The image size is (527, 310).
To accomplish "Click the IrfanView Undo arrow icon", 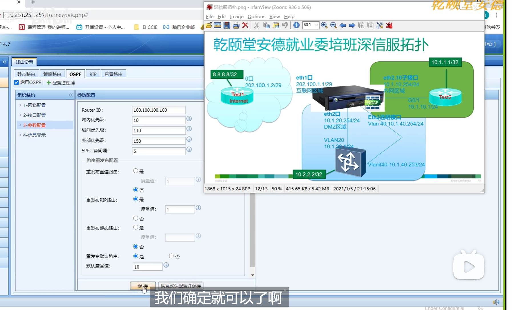I will pos(285,25).
